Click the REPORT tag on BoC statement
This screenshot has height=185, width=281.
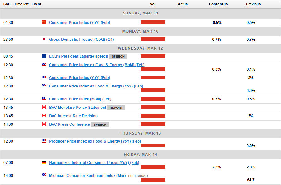click(116, 108)
